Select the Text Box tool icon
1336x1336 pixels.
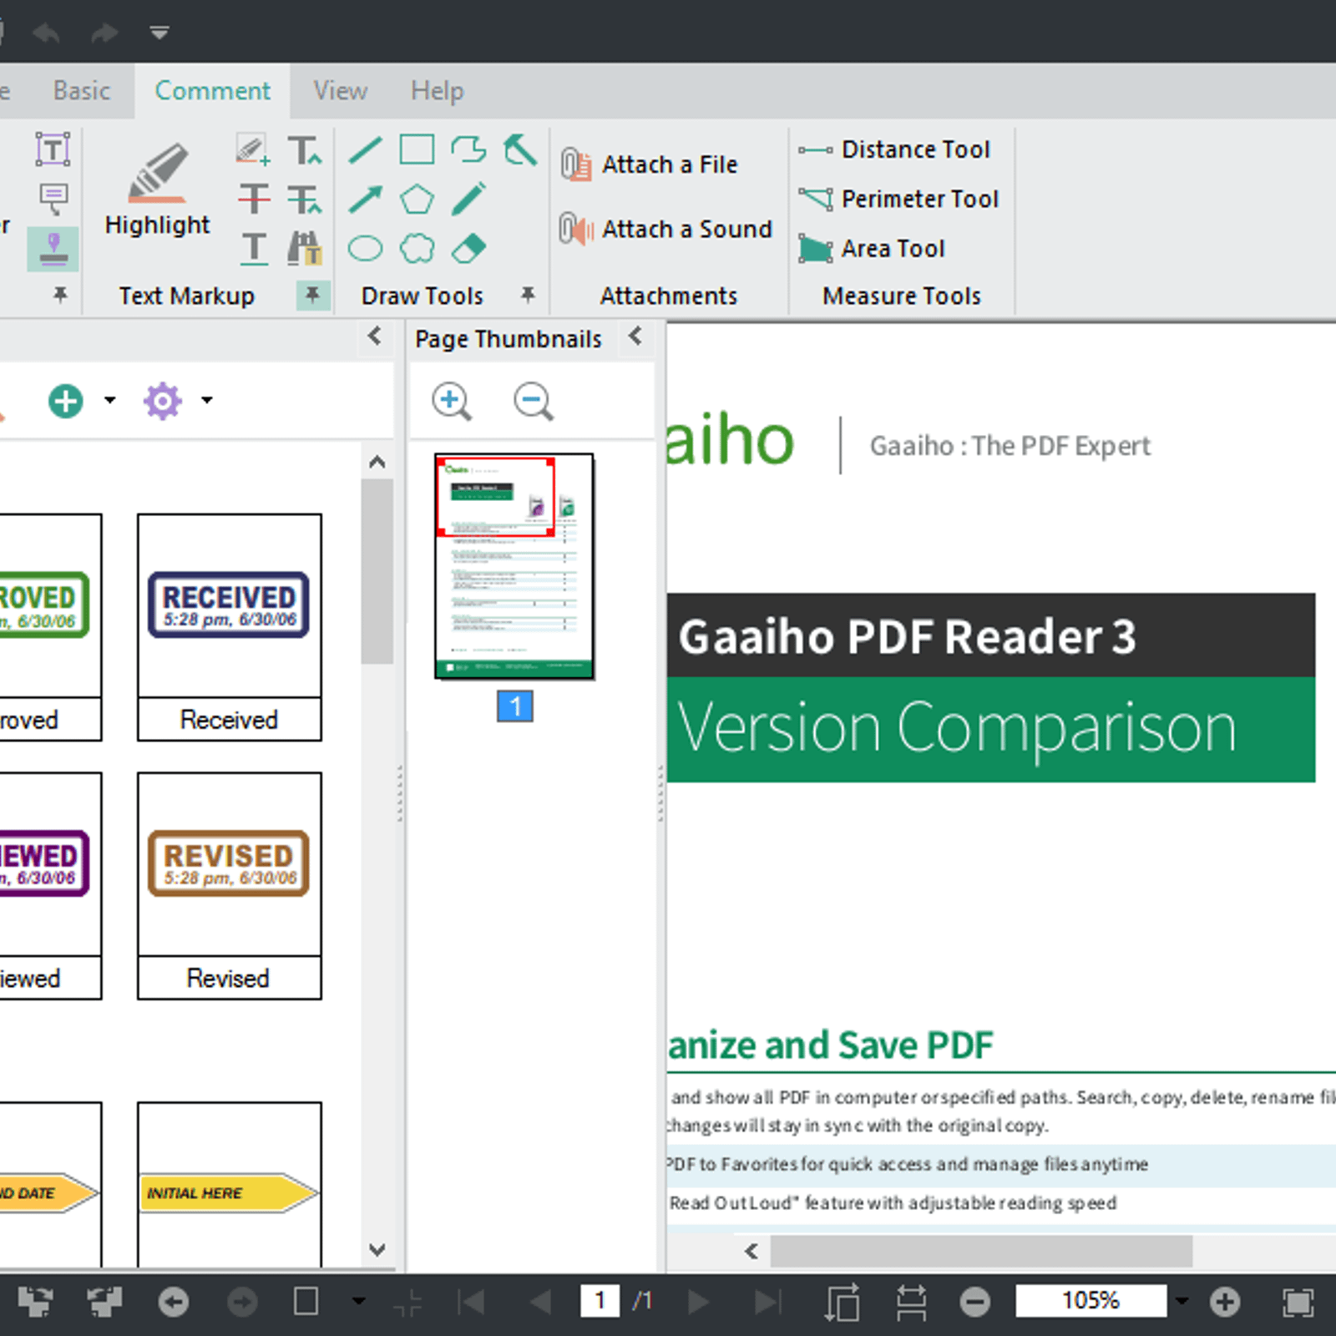point(53,149)
